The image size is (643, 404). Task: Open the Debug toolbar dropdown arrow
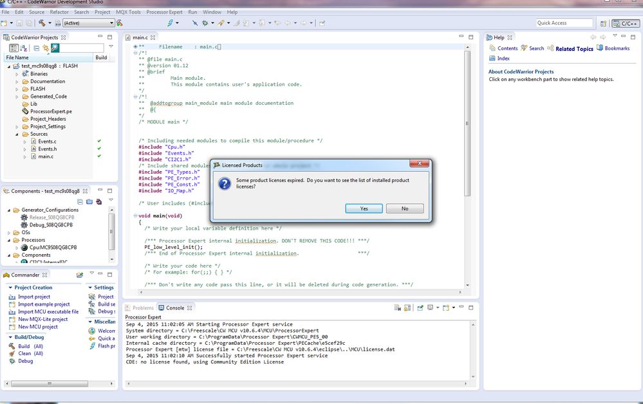[212, 23]
